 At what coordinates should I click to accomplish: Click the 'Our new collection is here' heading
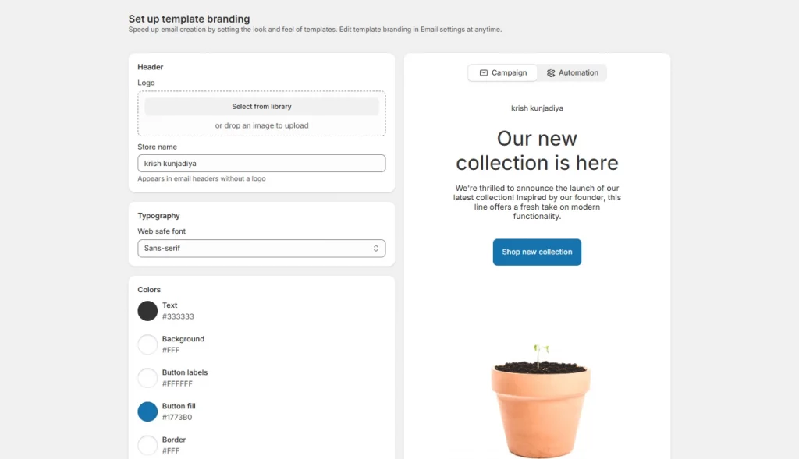[x=537, y=150]
